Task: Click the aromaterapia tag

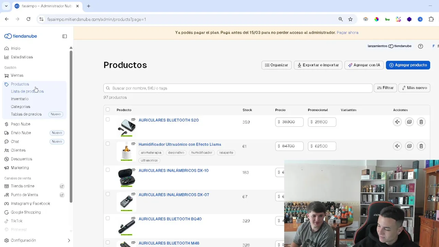Action: tap(151, 153)
